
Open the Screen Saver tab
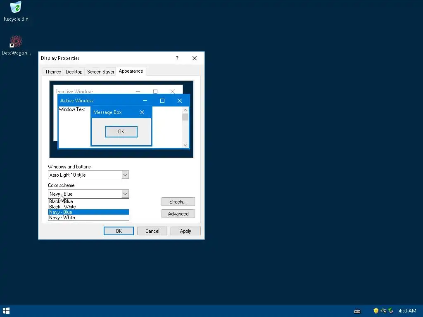(x=100, y=72)
